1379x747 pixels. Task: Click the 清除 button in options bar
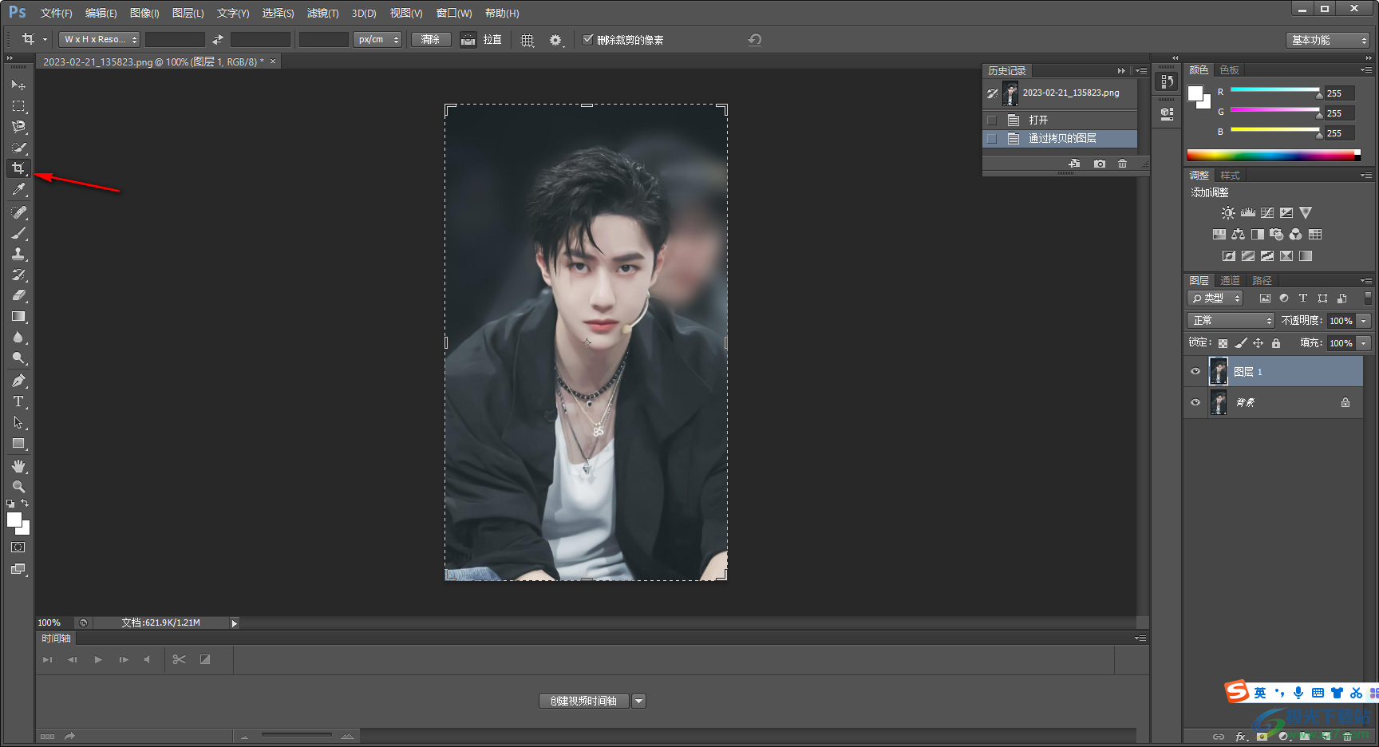[x=430, y=39]
